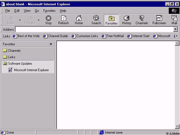Click the disabled Back toolbar button
The height and width of the screenshot is (135, 180).
[11, 20]
